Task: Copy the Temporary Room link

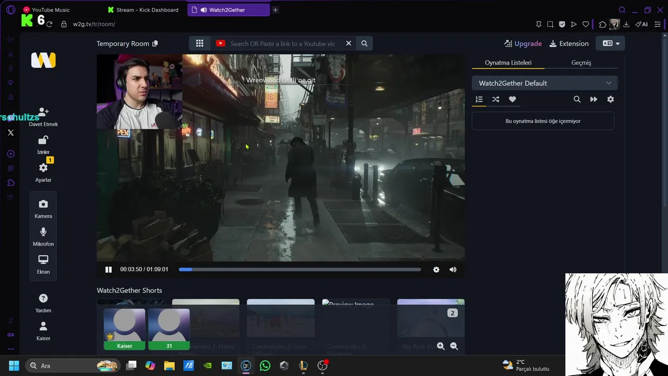Action: point(155,43)
